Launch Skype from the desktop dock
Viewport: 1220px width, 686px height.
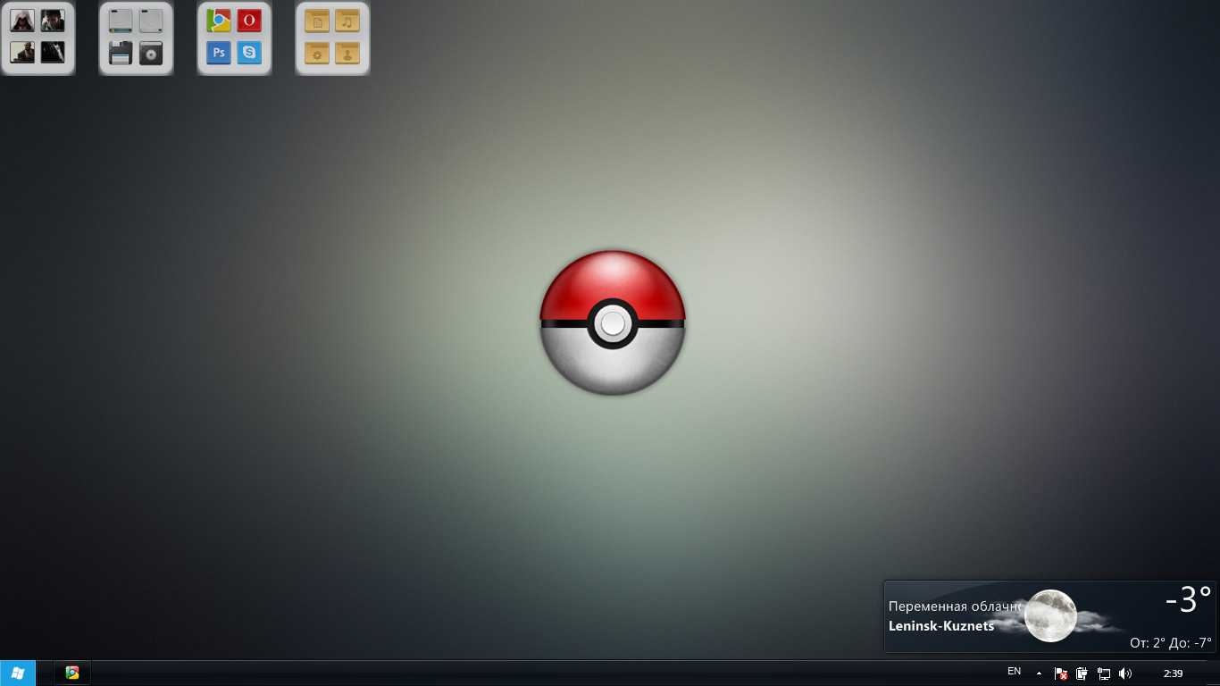coord(249,53)
